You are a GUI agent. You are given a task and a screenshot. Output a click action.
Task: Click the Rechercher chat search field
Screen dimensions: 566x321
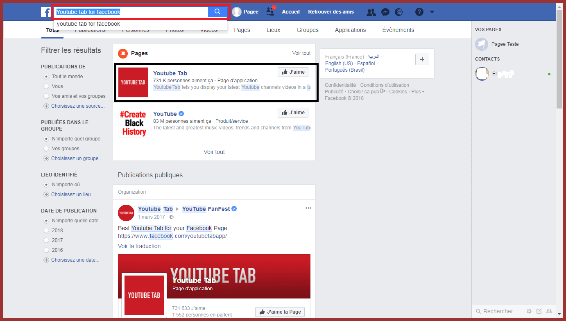498,311
